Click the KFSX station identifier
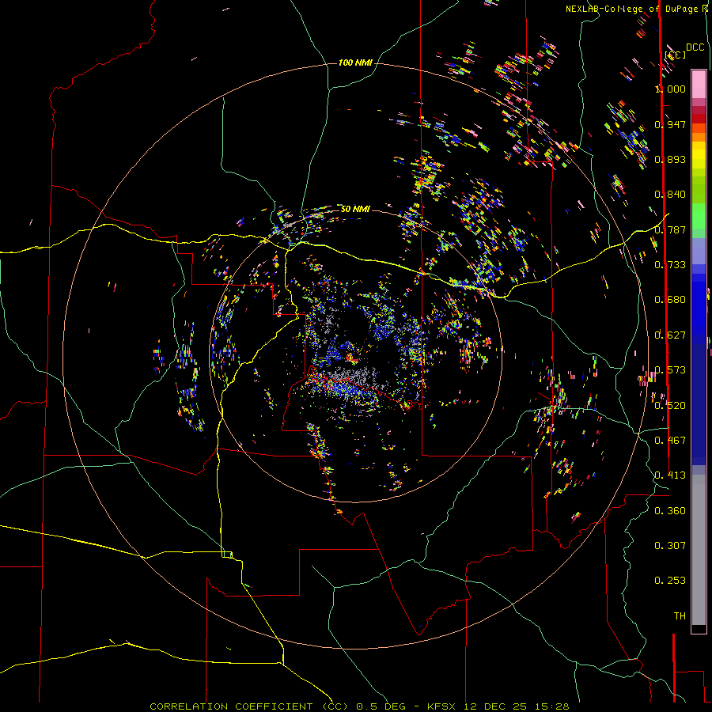Image resolution: width=712 pixels, height=712 pixels. 441,706
